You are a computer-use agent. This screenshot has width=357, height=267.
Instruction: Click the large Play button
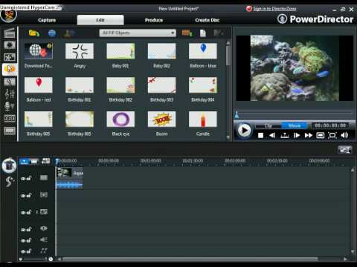click(x=244, y=131)
